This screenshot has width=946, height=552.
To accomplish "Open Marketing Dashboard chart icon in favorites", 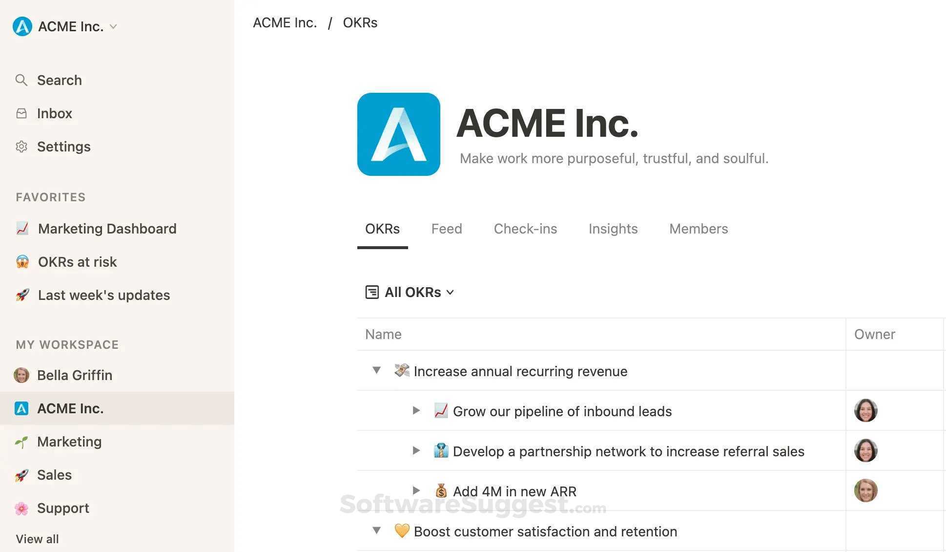I will point(22,229).
